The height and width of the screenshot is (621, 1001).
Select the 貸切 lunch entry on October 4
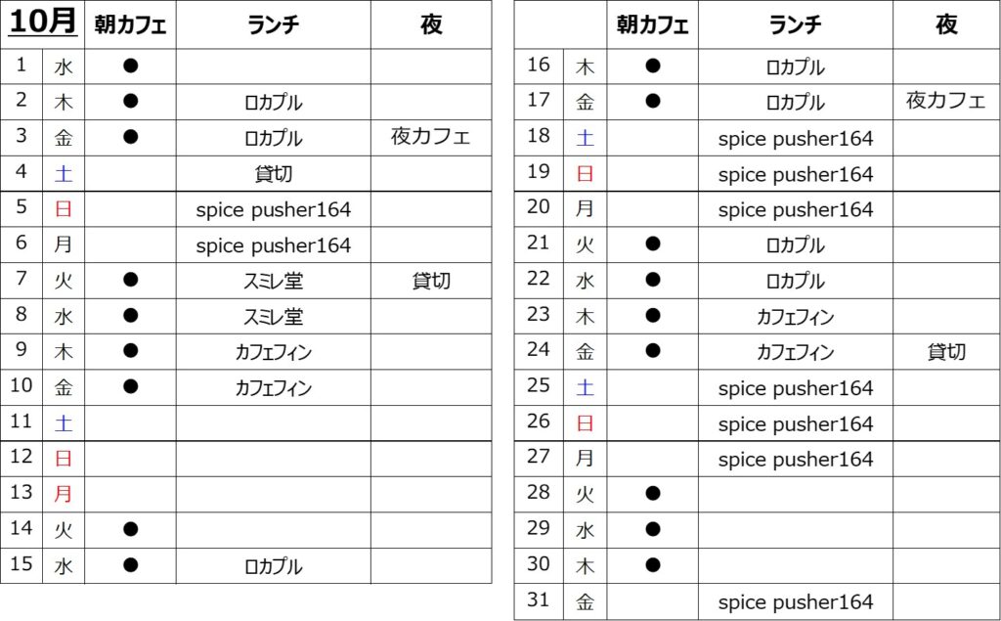point(273,174)
